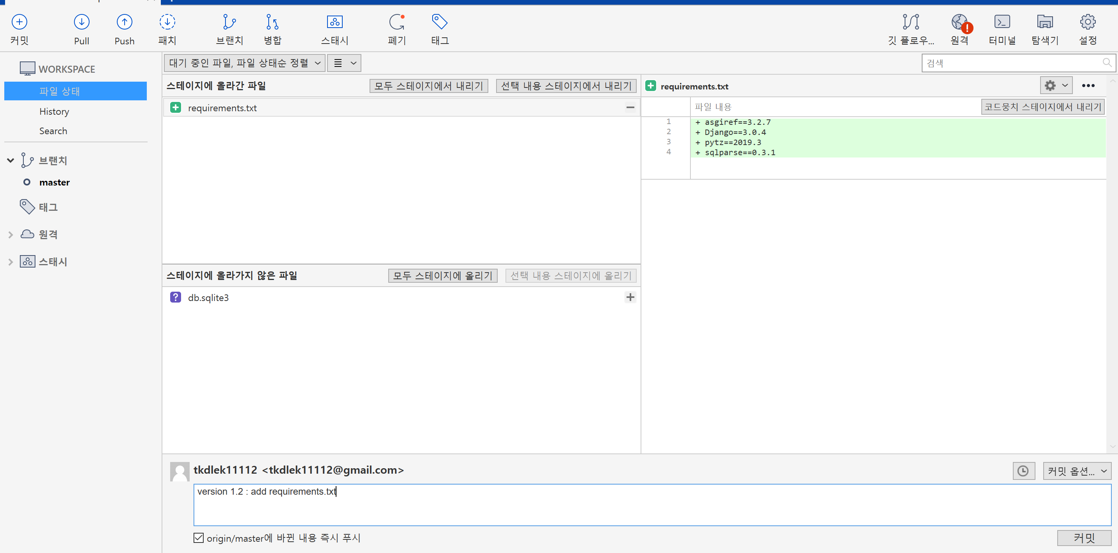Open the 커밋 옵션 dropdown
This screenshot has height=553, width=1118.
(x=1077, y=471)
